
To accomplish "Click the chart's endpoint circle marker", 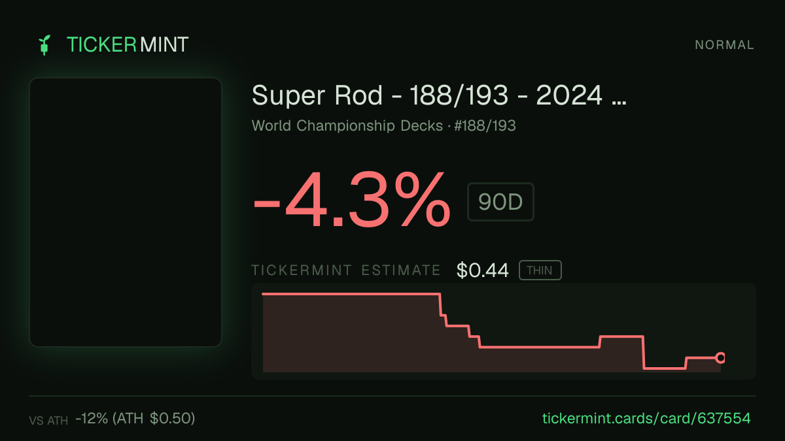I will (720, 357).
